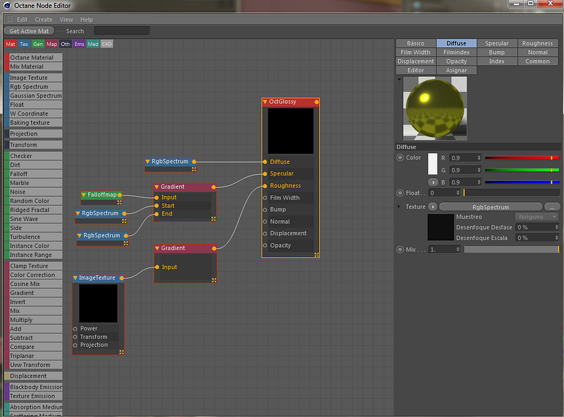The height and width of the screenshot is (417, 564).
Task: Switch to the Bump tab
Action: click(497, 52)
